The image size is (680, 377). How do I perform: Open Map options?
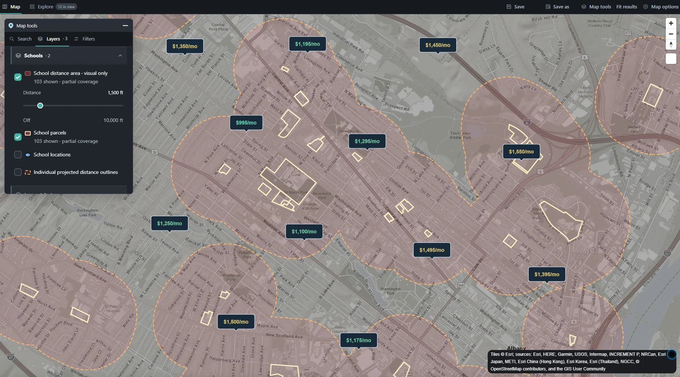pos(661,7)
